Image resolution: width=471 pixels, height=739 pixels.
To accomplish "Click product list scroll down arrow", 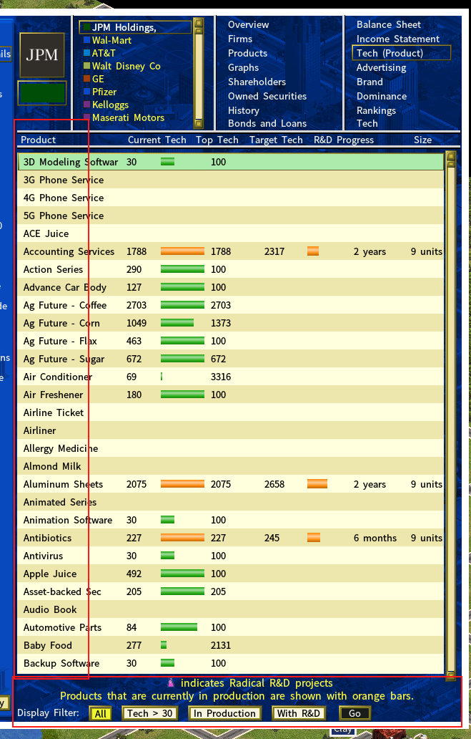I will [451, 675].
